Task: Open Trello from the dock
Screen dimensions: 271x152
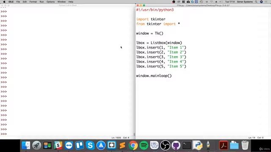Action: point(80,145)
